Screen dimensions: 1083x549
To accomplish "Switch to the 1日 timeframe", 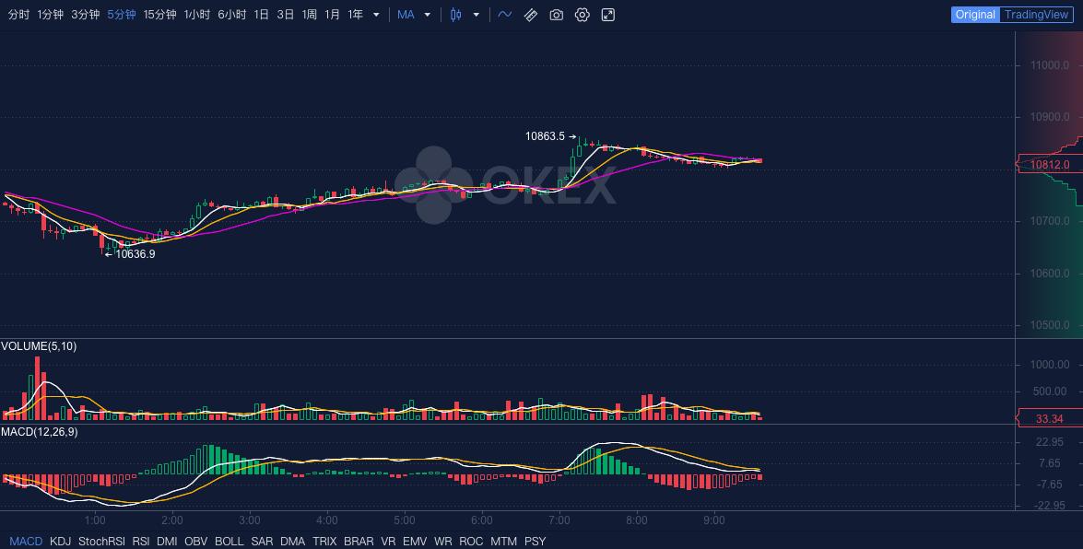I will point(264,15).
